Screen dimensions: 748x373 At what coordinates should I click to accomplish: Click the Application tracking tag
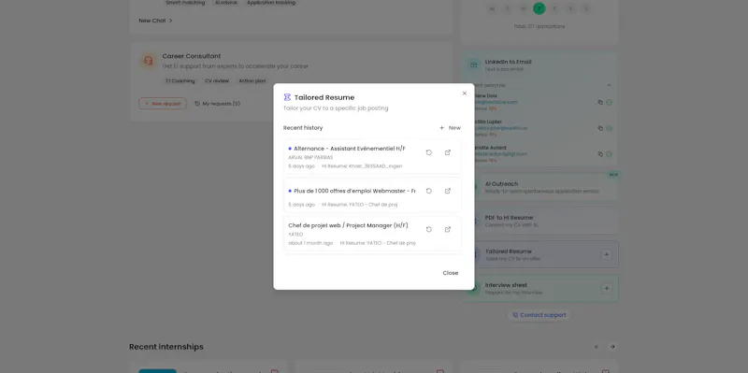pyautogui.click(x=271, y=3)
